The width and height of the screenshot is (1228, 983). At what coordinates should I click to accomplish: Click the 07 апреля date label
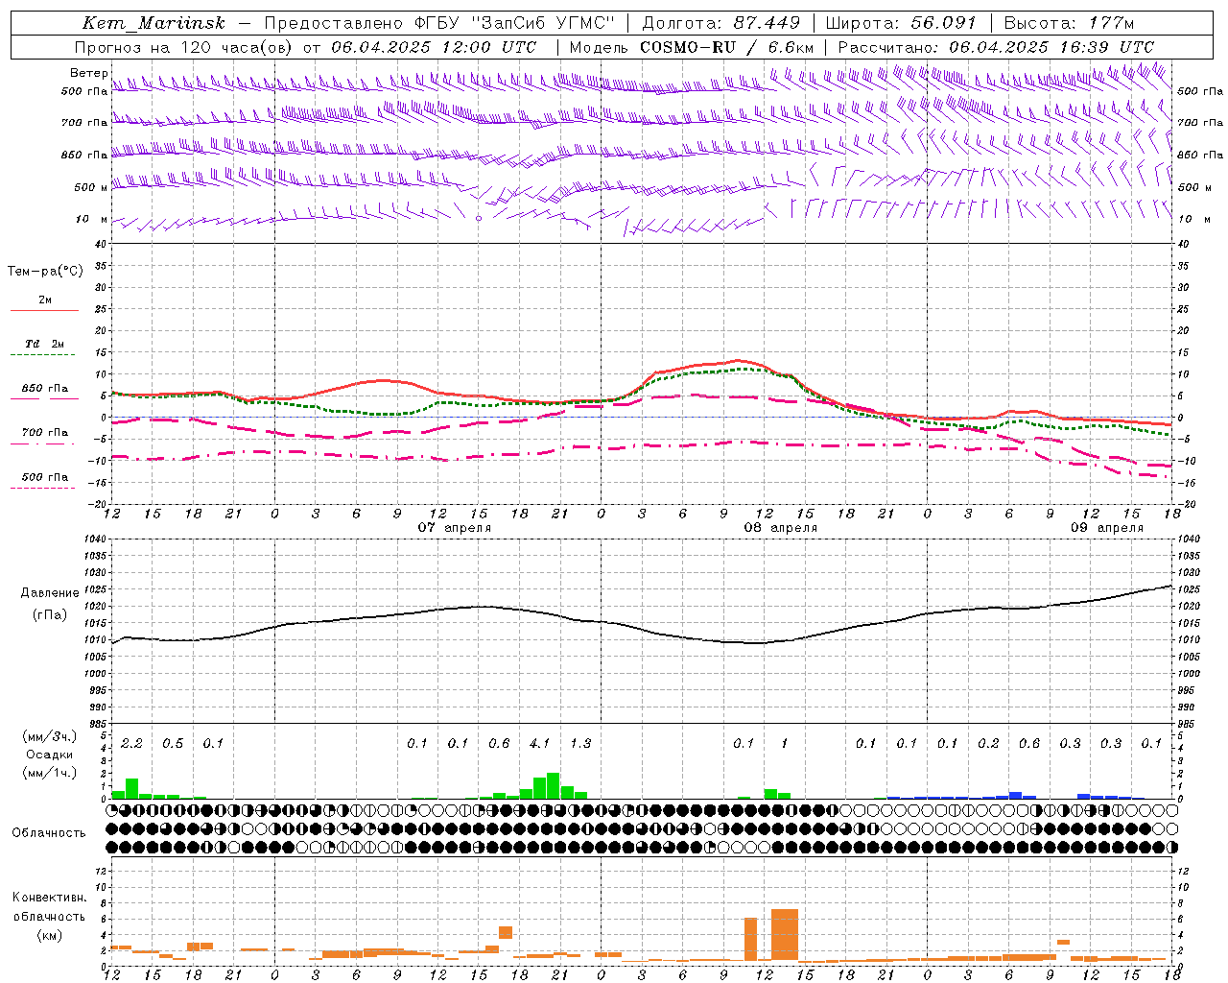(x=455, y=528)
